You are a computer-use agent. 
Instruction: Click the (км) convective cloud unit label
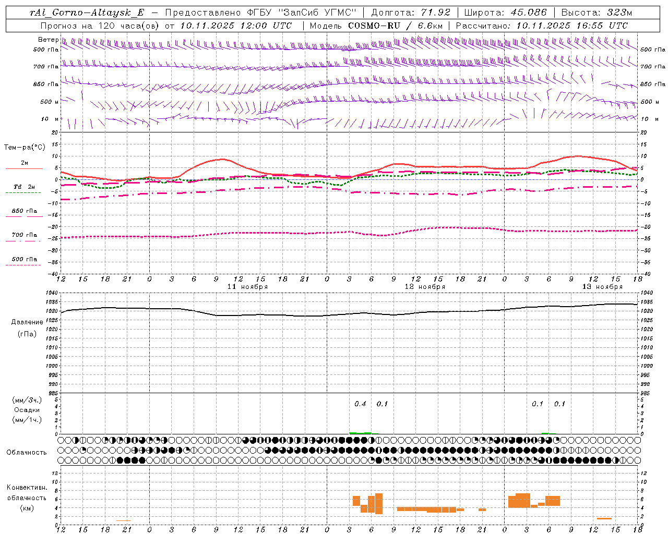pos(27,507)
